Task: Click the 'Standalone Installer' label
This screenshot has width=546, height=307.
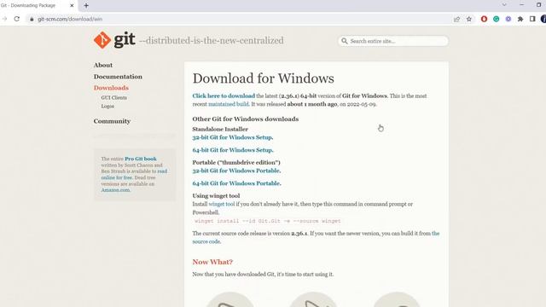Action: [220, 129]
